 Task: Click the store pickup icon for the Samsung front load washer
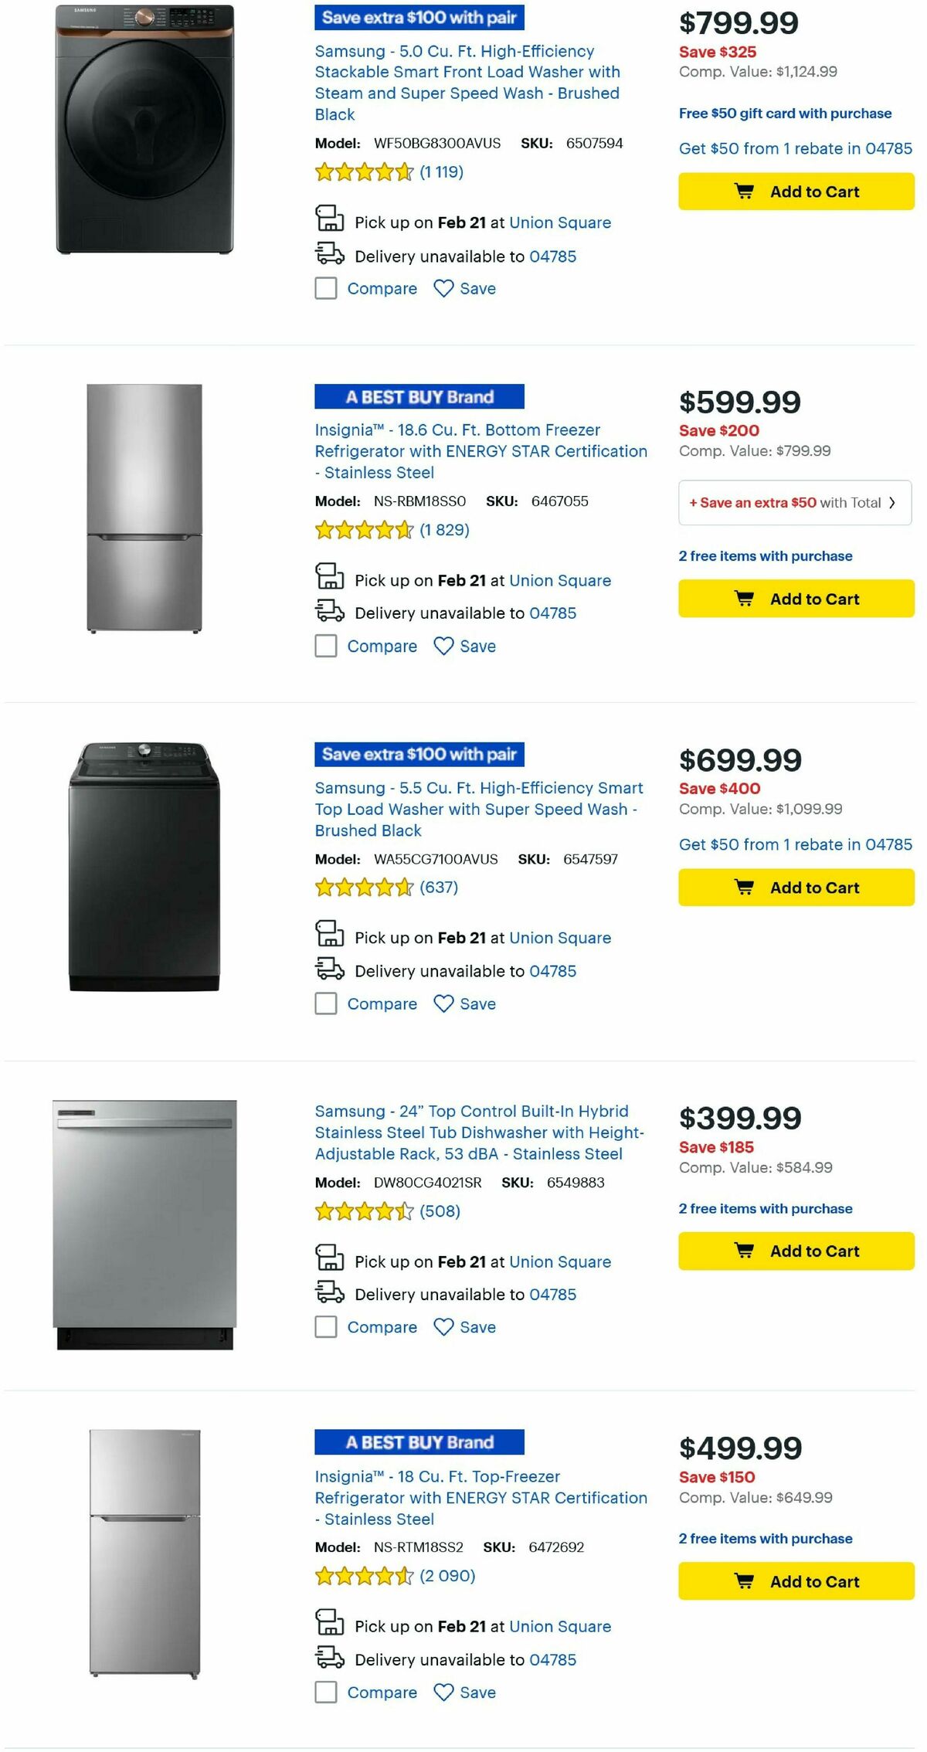[330, 222]
